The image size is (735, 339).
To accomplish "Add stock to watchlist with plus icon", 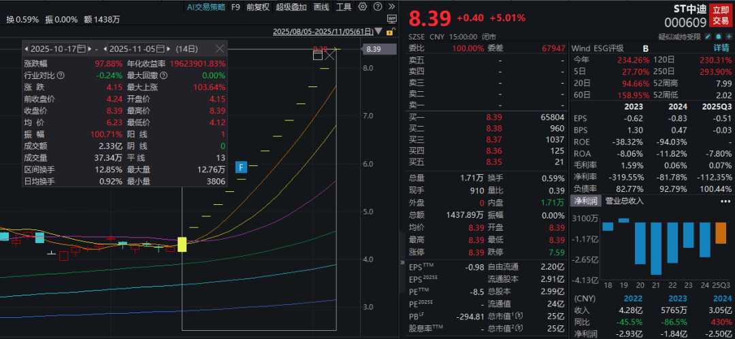I will [728, 36].
